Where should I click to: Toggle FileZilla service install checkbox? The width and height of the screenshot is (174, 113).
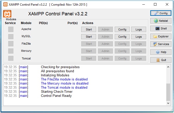[x=11, y=44]
